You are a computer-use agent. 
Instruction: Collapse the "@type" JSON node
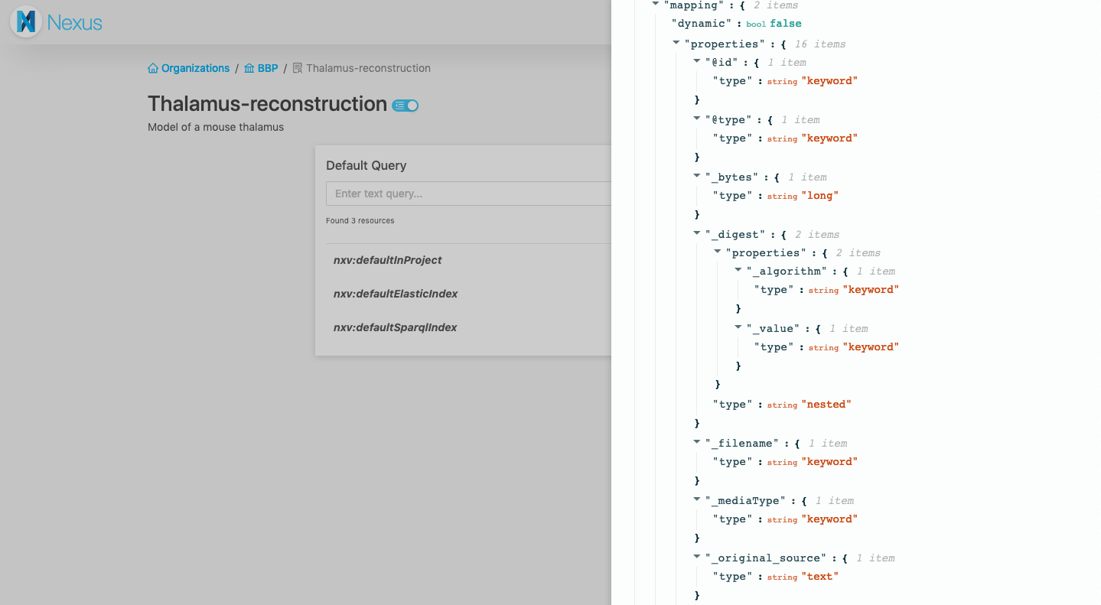tap(697, 119)
